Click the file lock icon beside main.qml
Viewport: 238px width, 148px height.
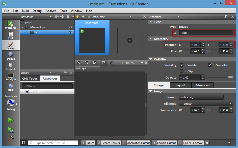[89, 17]
